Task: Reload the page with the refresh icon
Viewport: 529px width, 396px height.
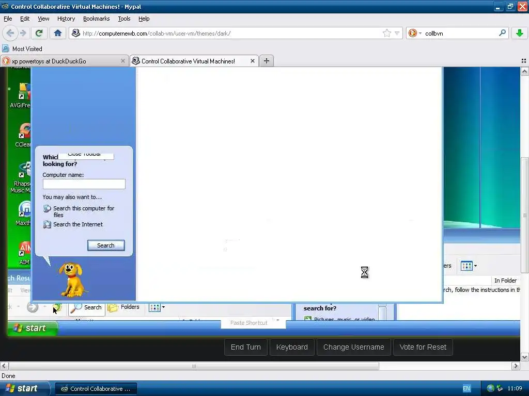Action: (39, 33)
